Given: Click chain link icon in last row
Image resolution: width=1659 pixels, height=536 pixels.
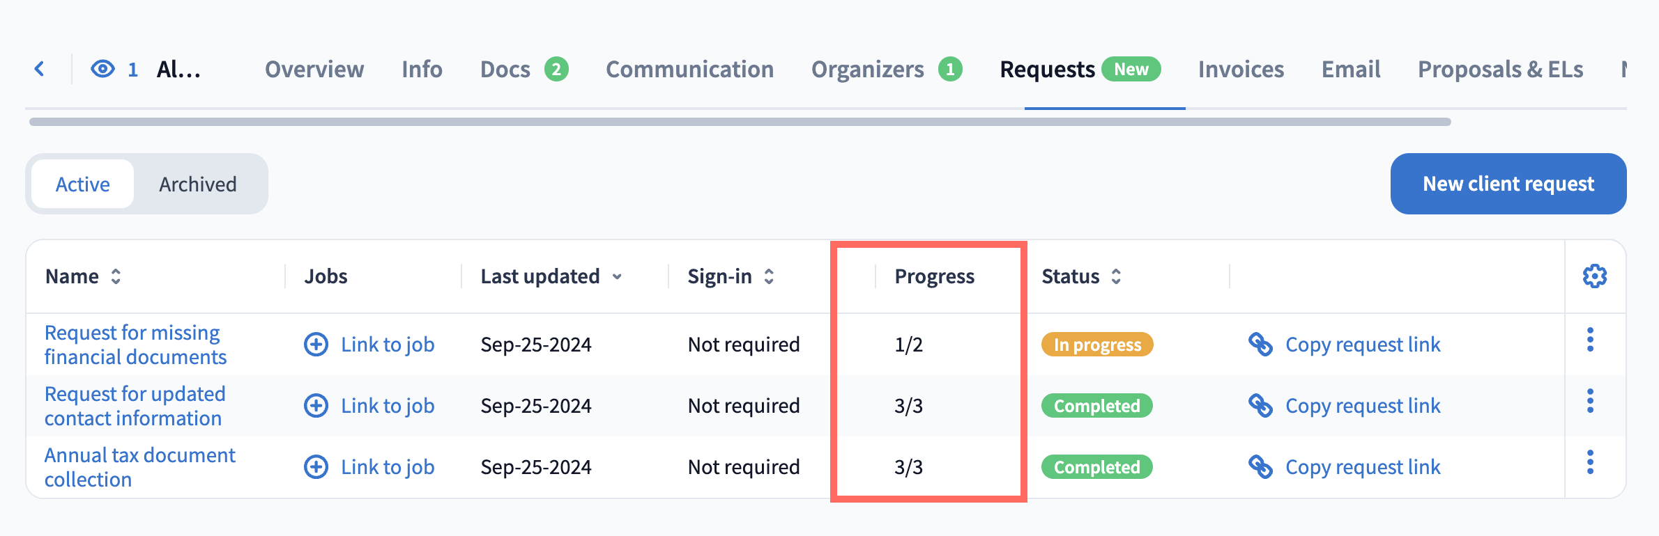Looking at the screenshot, I should pyautogui.click(x=1260, y=467).
